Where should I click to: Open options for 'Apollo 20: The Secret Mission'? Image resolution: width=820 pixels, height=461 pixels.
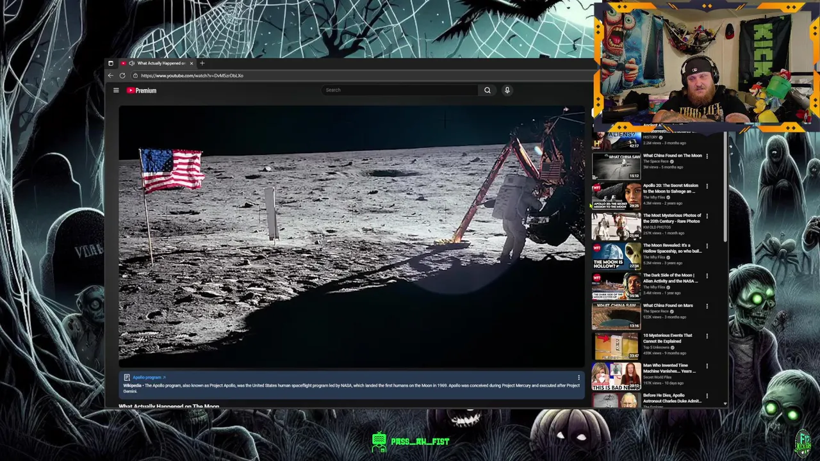pyautogui.click(x=707, y=186)
